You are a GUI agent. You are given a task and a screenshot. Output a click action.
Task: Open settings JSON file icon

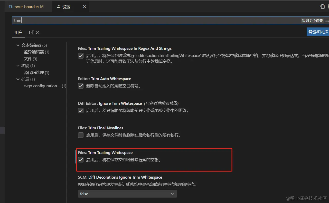(x=322, y=7)
